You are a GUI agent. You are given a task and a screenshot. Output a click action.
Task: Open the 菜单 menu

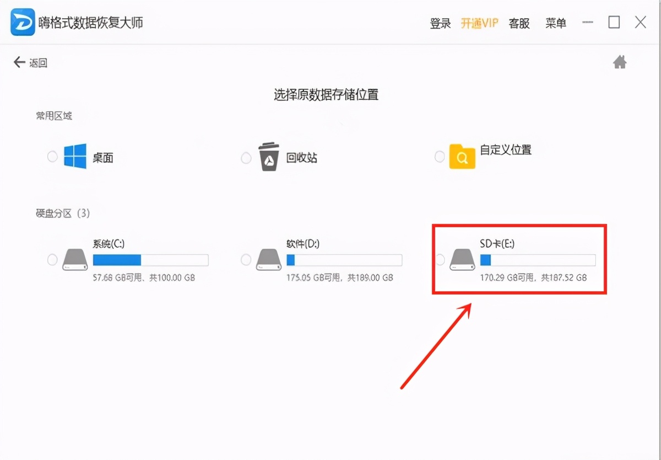click(x=556, y=24)
